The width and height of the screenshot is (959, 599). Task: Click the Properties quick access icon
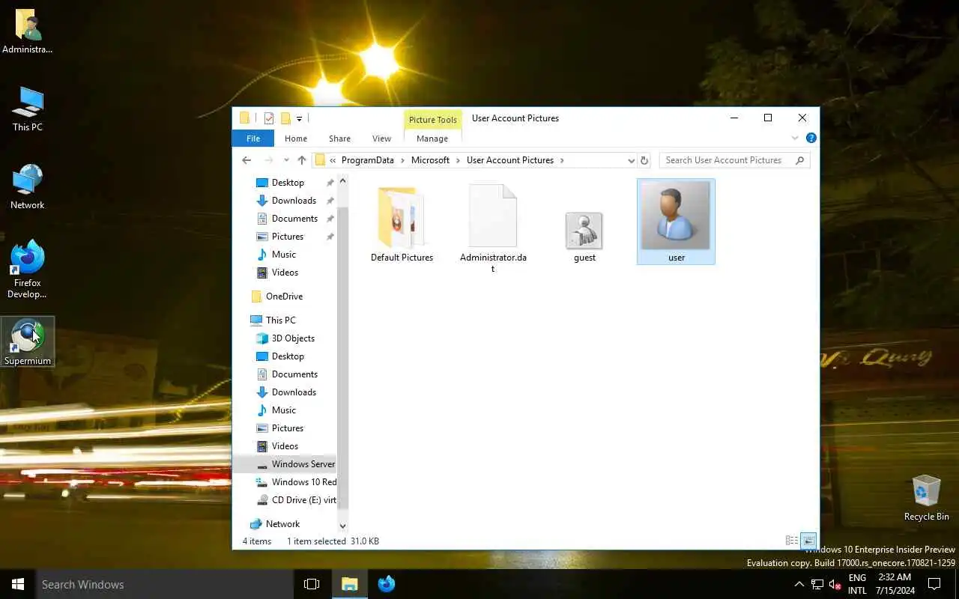tap(269, 118)
